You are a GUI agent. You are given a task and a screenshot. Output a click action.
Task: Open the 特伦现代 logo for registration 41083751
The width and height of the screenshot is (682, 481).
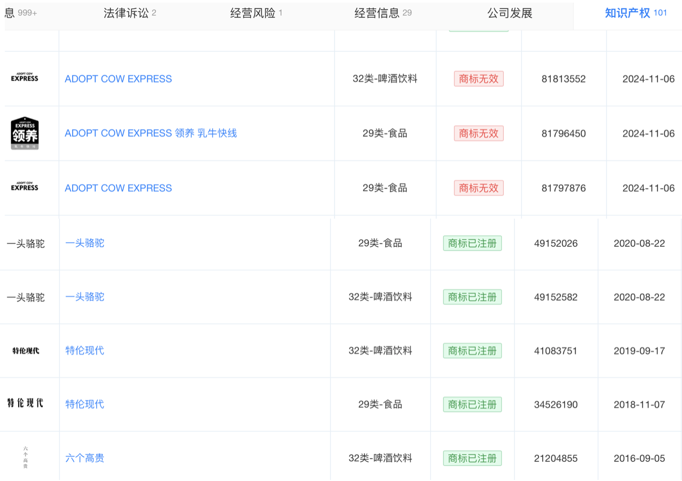(26, 350)
